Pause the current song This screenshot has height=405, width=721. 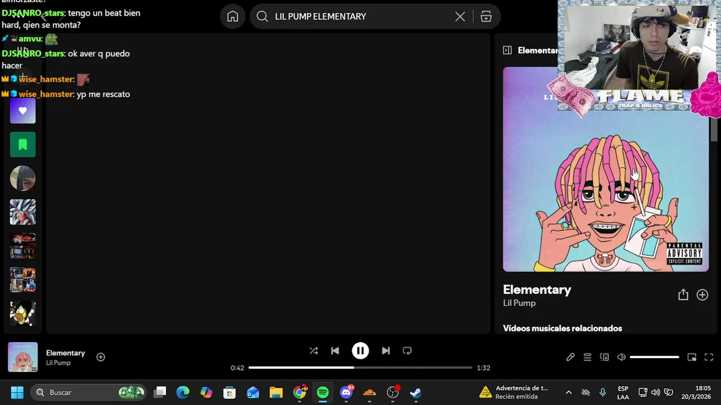tap(360, 350)
